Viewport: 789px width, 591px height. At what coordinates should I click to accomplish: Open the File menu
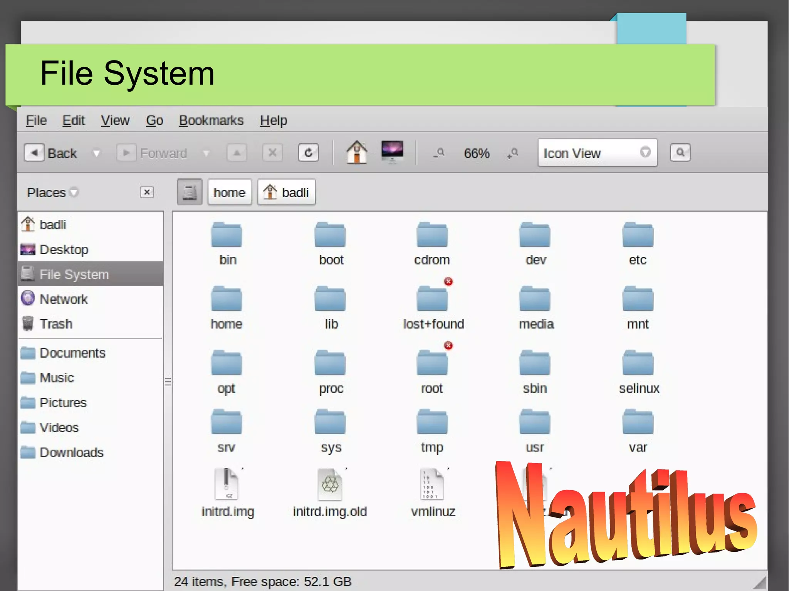pyautogui.click(x=36, y=121)
